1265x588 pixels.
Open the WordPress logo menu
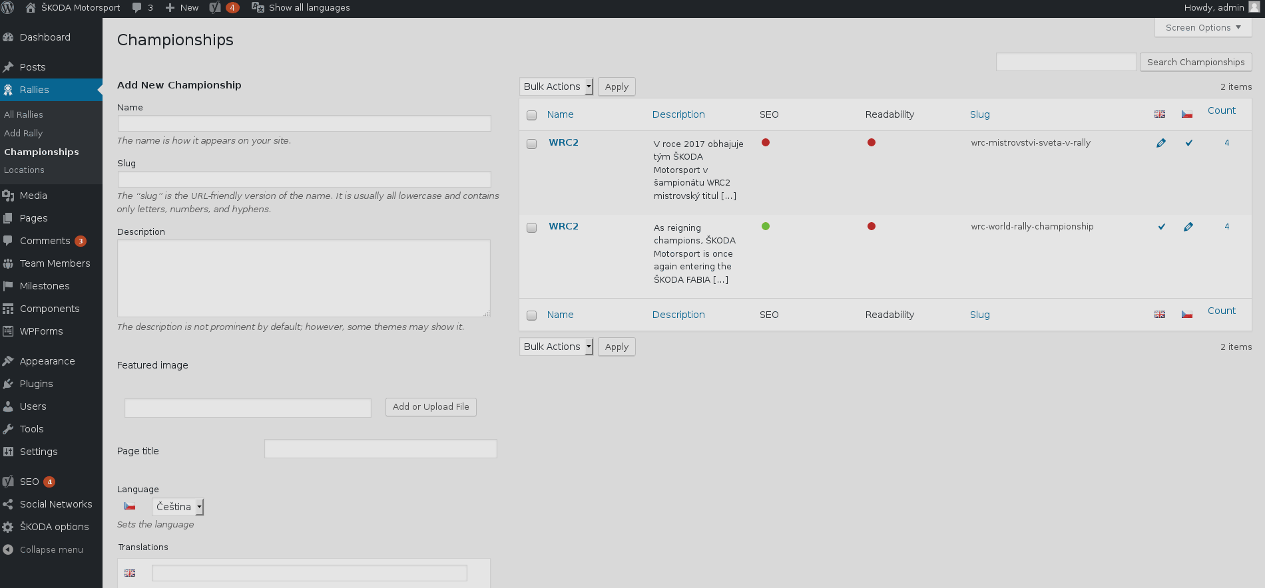8,7
